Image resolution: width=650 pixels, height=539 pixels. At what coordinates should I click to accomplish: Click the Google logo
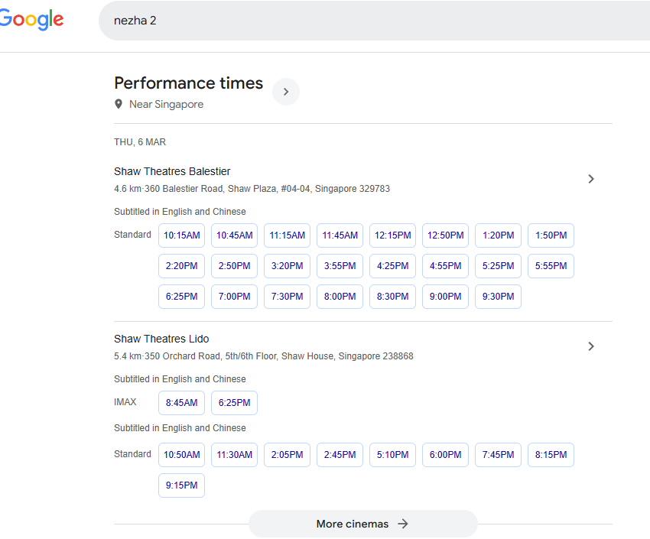click(x=31, y=19)
